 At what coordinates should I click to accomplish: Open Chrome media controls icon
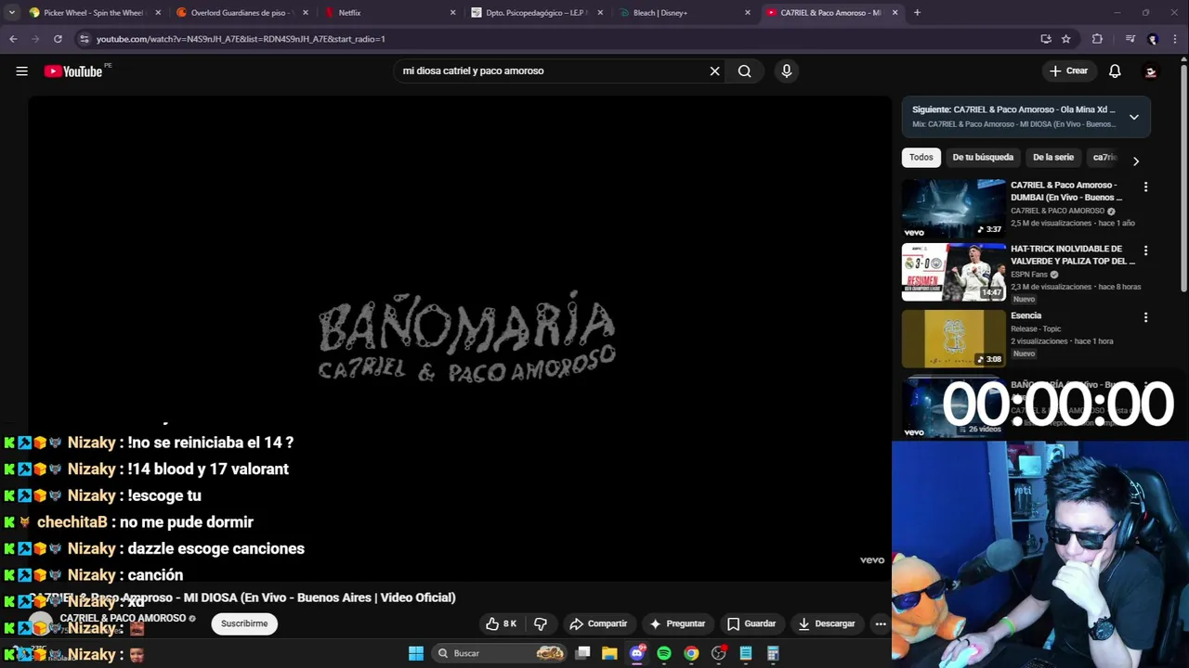click(x=1130, y=39)
